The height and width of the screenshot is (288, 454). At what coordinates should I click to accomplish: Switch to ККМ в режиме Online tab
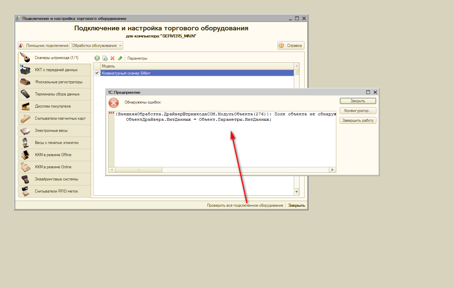(x=54, y=167)
